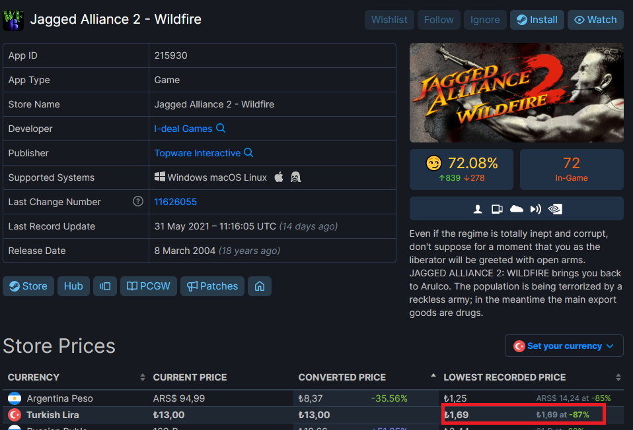This screenshot has height=430, width=633.
Task: Add game to Wishlist
Action: 389,20
